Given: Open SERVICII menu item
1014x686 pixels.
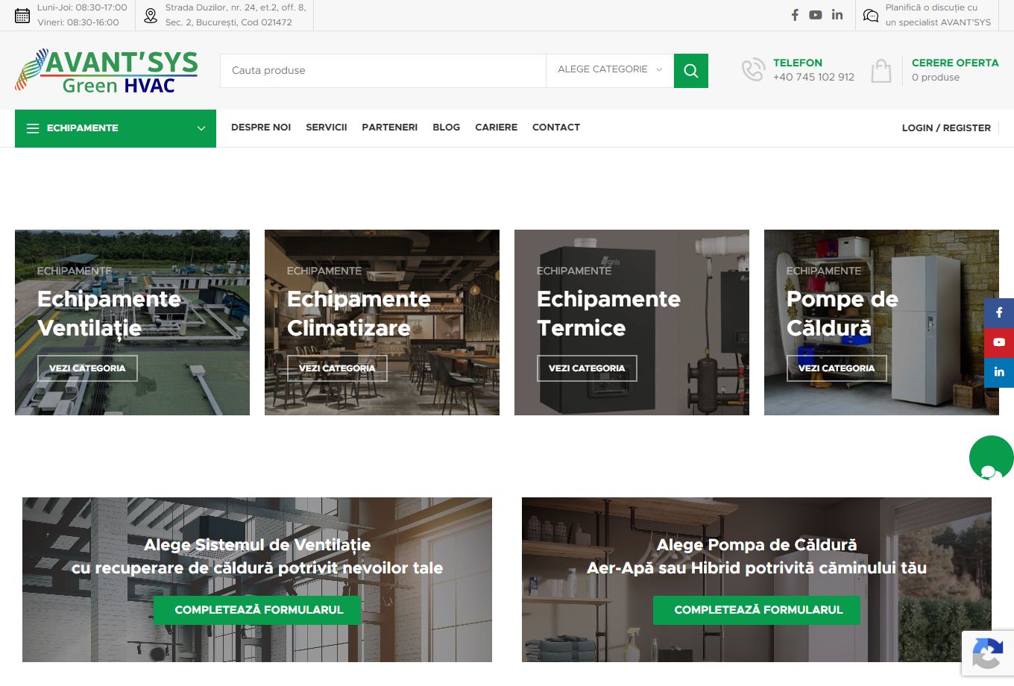Looking at the screenshot, I should point(327,128).
